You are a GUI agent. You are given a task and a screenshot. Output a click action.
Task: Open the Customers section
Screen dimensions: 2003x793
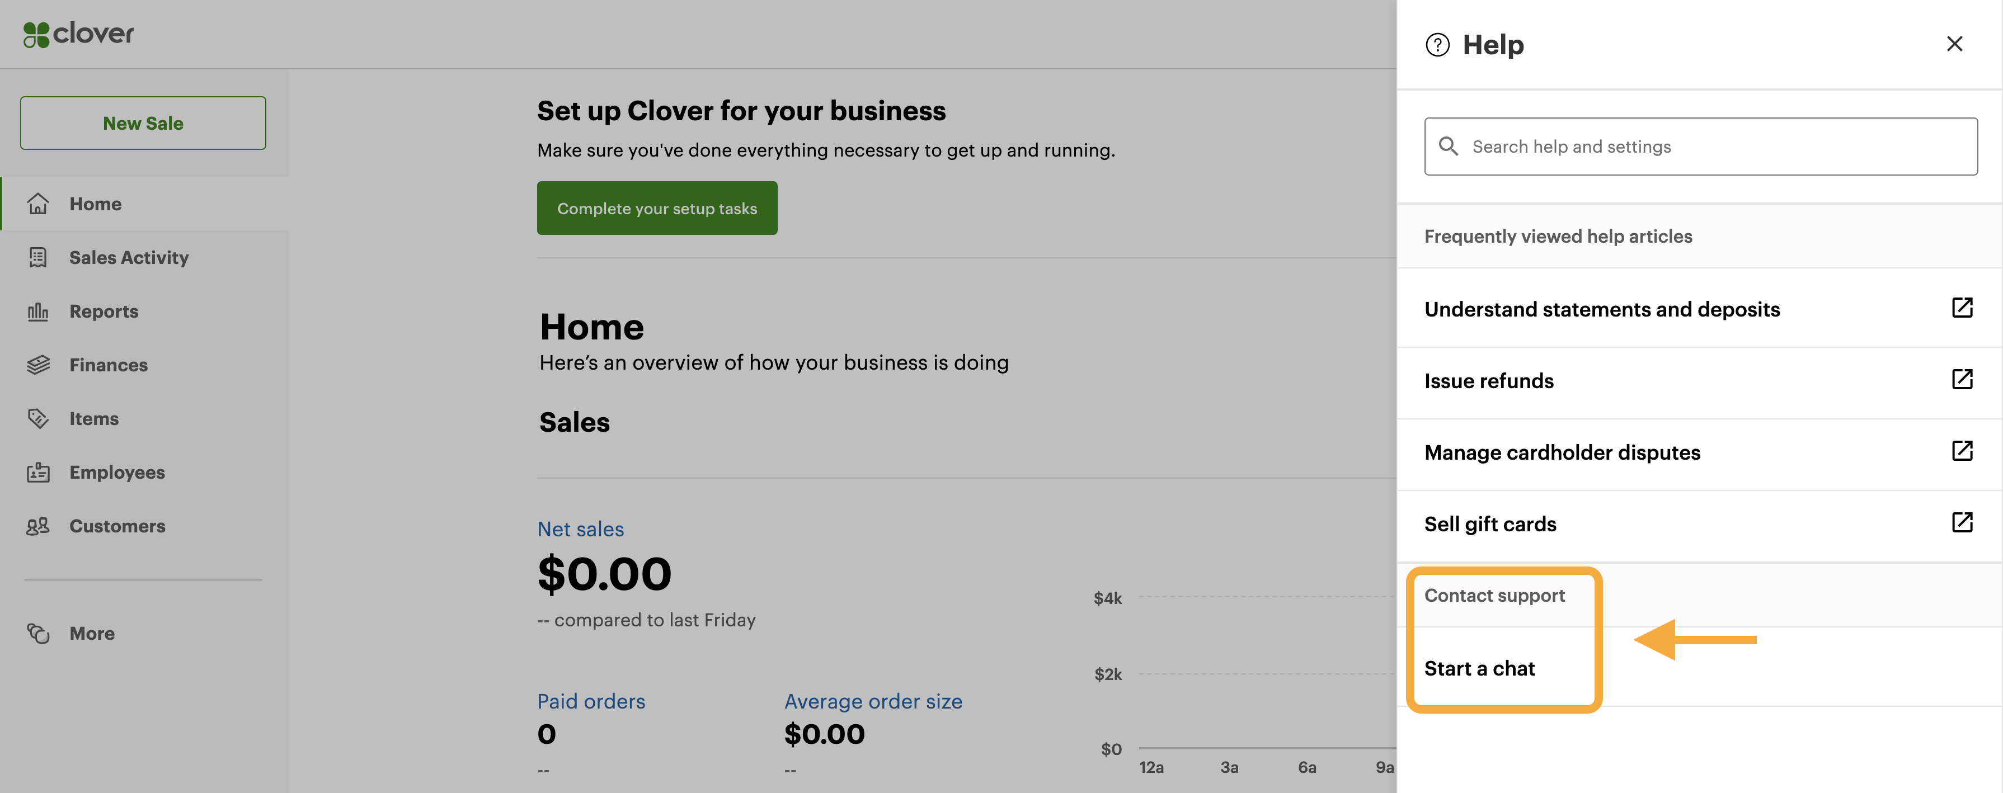(116, 526)
